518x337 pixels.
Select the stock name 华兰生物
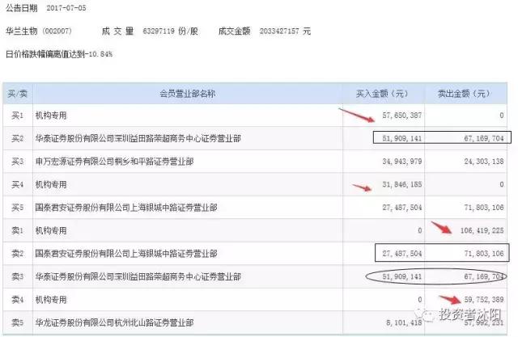22,32
